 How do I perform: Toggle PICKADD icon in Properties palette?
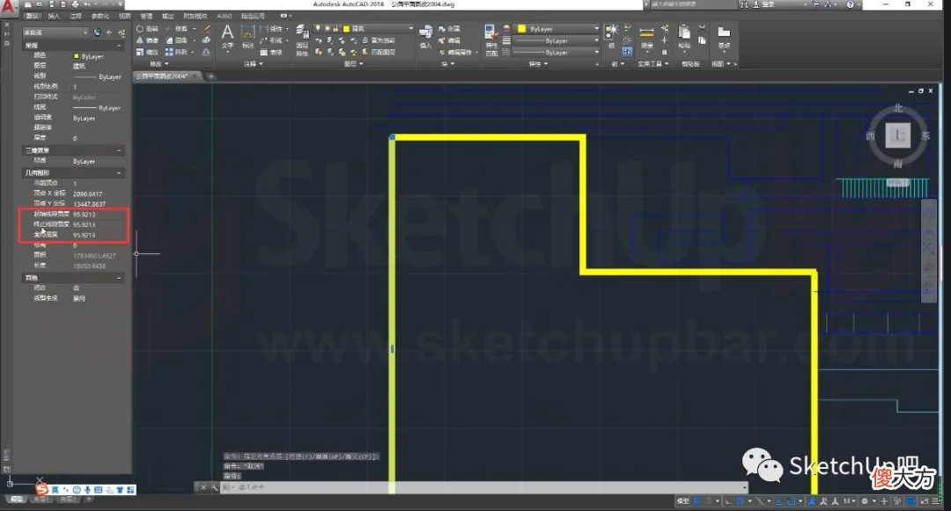(x=97, y=33)
